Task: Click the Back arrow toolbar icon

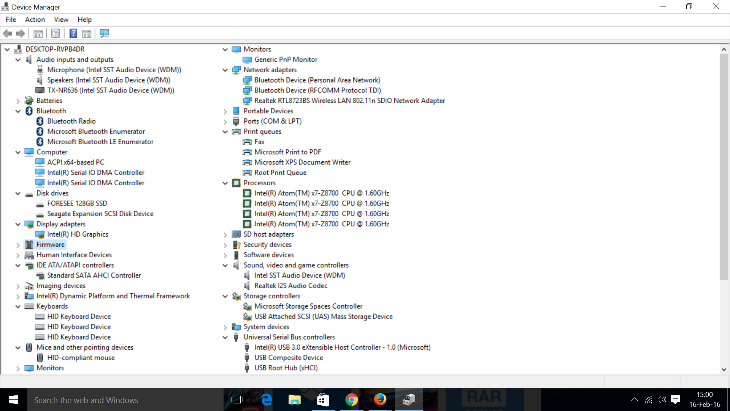Action: (x=7, y=33)
